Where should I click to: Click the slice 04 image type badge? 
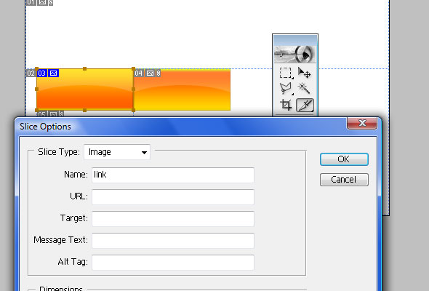(x=150, y=73)
